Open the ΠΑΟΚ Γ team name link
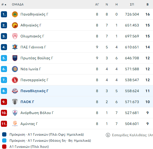 [27, 102]
